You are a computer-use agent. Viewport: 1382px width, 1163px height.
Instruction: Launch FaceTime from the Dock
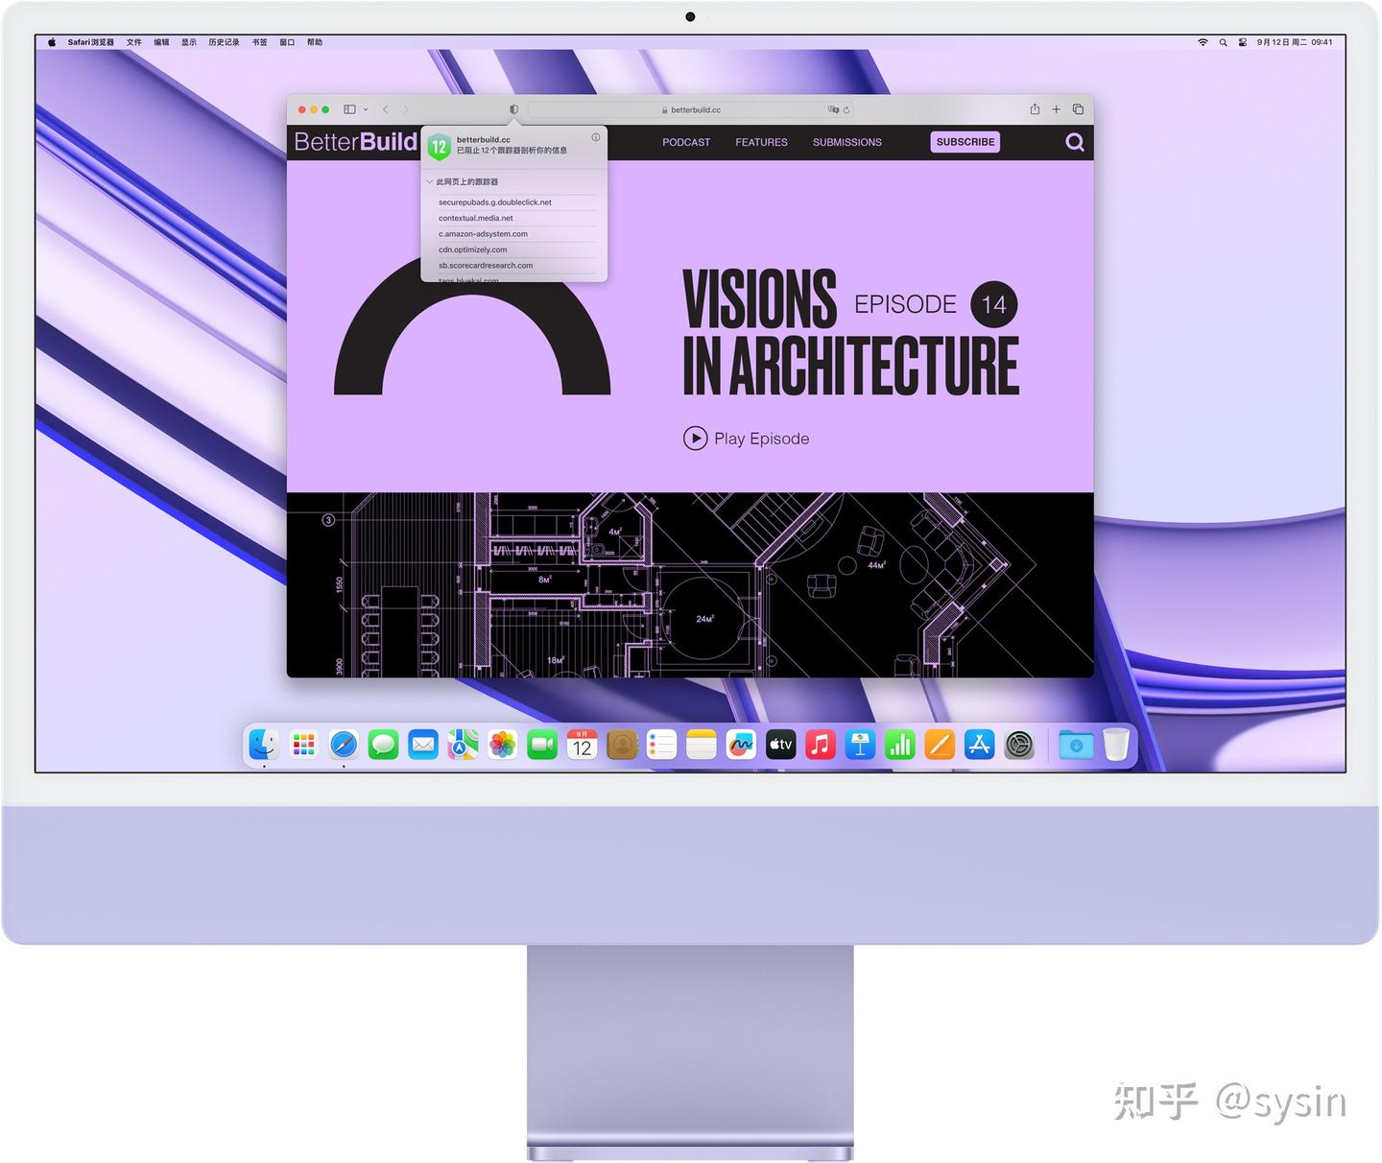pyautogui.click(x=543, y=745)
